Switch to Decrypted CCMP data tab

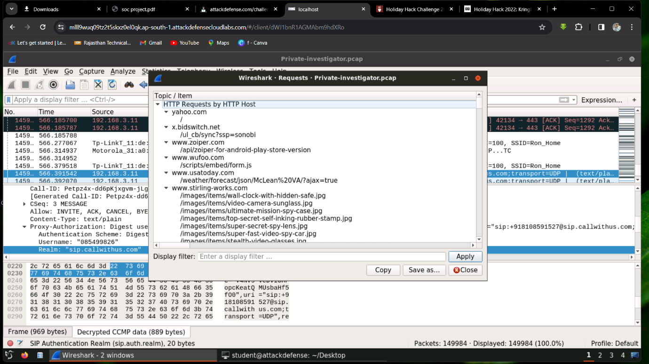(x=131, y=332)
